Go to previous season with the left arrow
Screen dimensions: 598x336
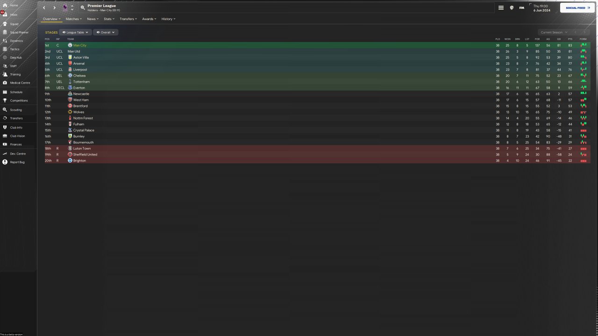tap(576, 32)
